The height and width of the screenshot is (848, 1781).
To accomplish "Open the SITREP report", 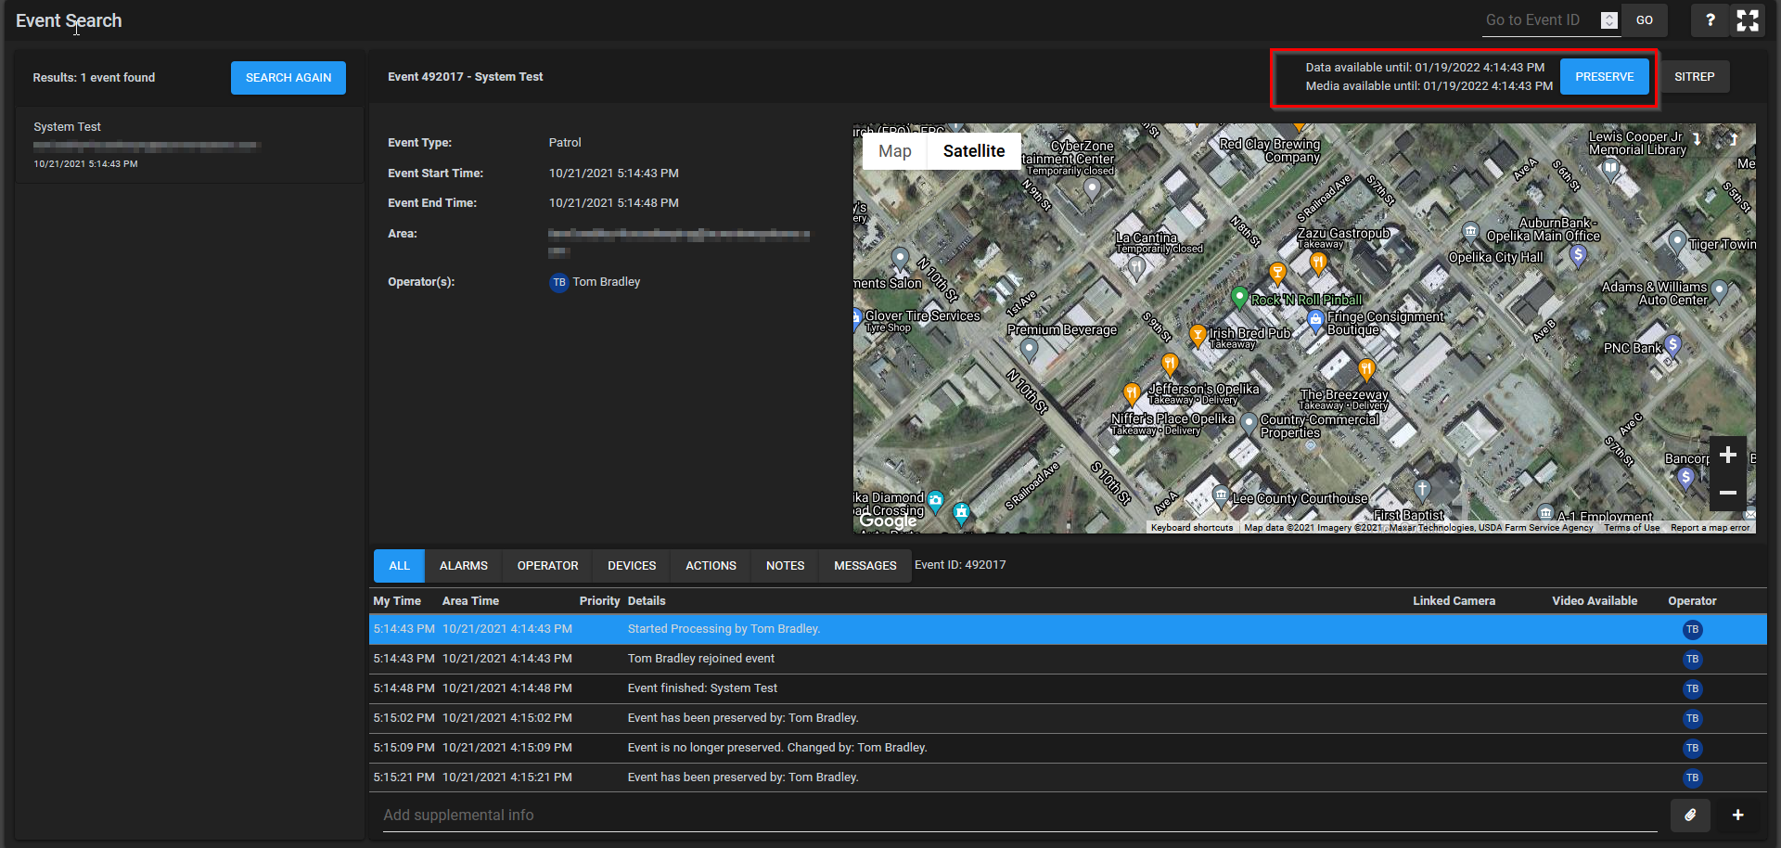I will pyautogui.click(x=1694, y=77).
